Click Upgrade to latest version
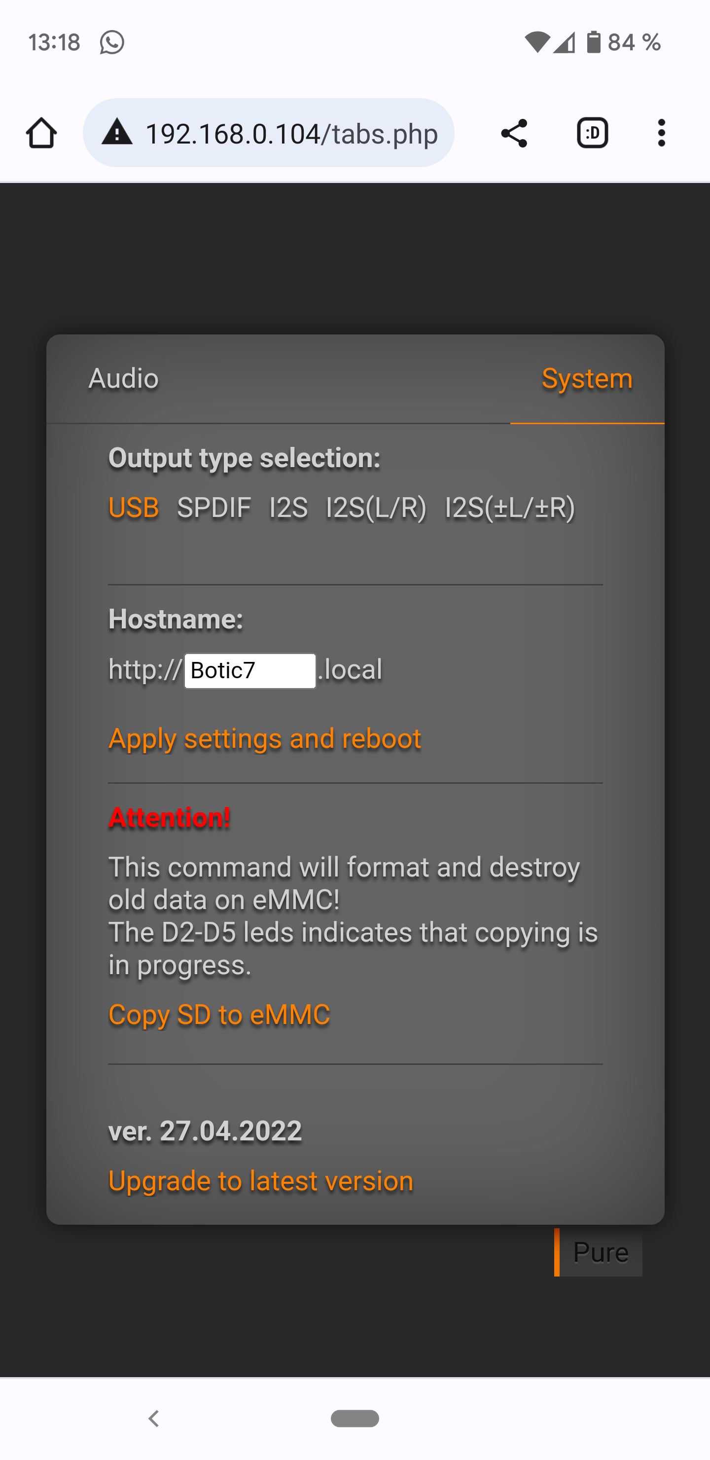 pyautogui.click(x=261, y=1181)
